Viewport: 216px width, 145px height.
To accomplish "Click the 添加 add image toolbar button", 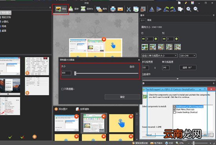I will click(x=61, y=9).
